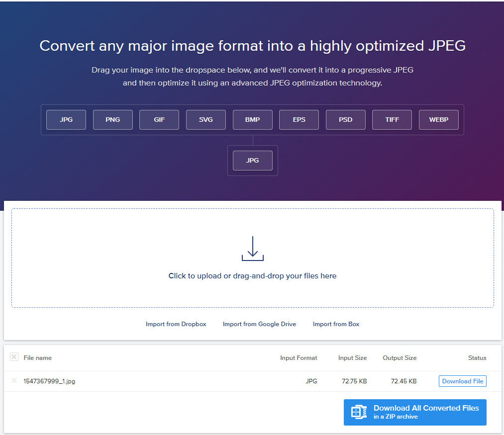Click the 'Click to upload or drag-and-drop' text

point(252,276)
